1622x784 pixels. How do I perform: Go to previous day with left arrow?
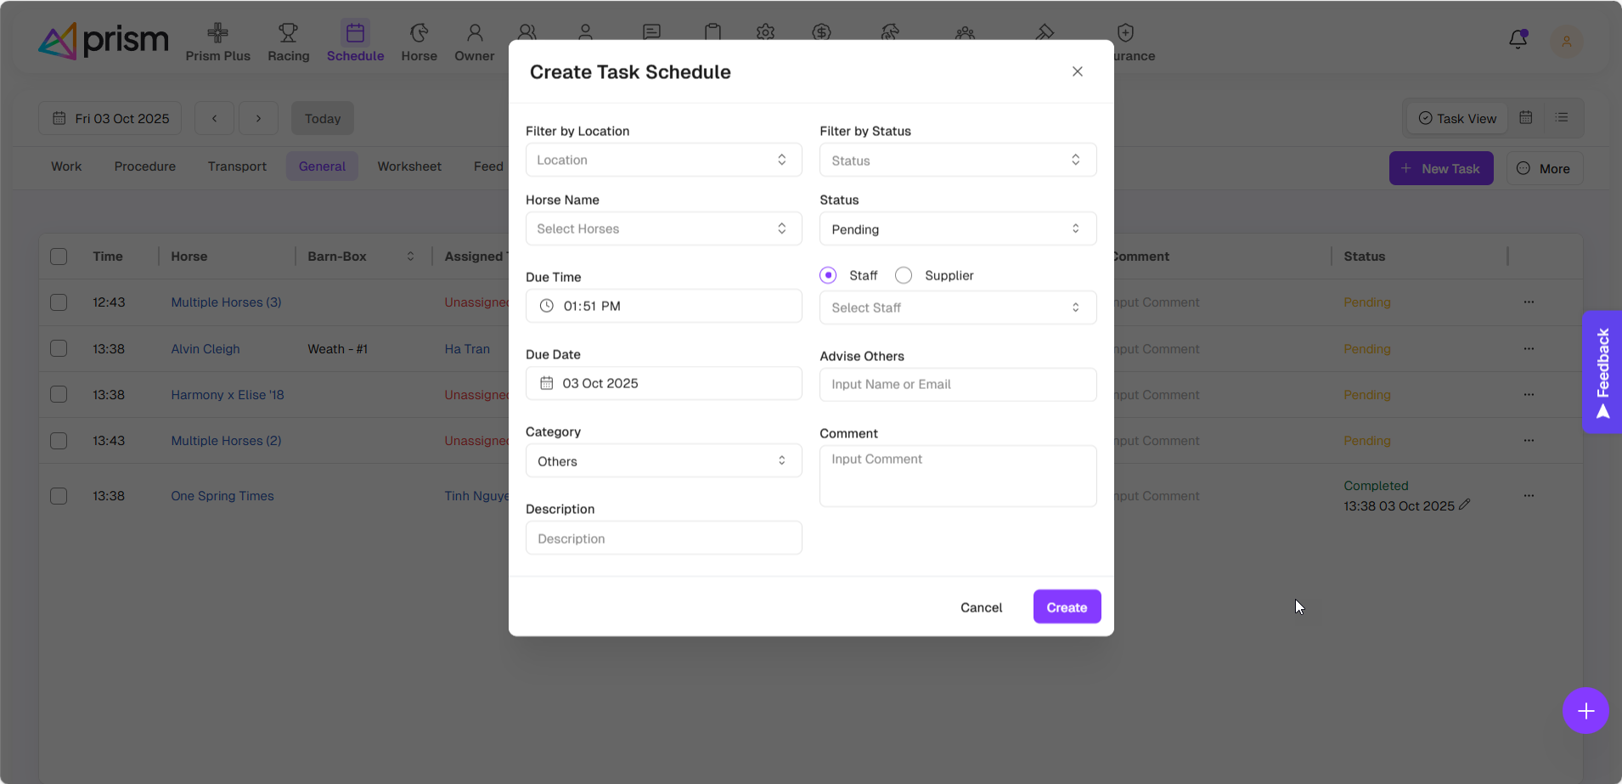214,119
